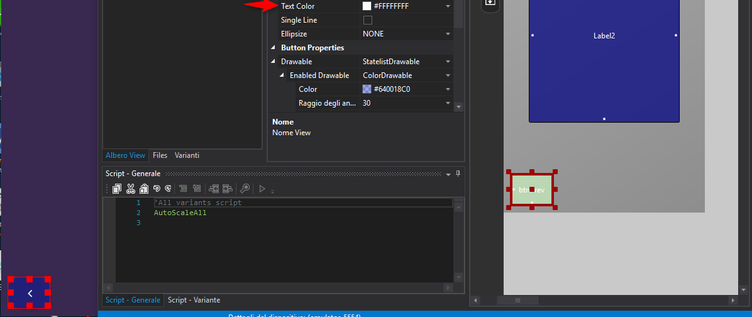Open the Text Color dropdown
Screen dimensions: 752x317
(448, 6)
